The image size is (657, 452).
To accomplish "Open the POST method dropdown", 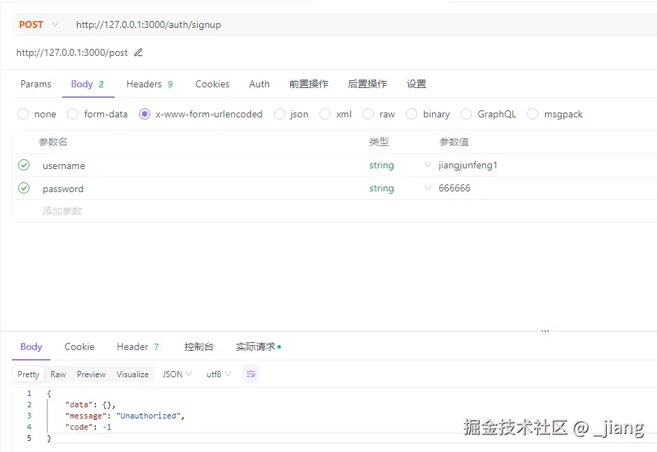I will tap(38, 24).
